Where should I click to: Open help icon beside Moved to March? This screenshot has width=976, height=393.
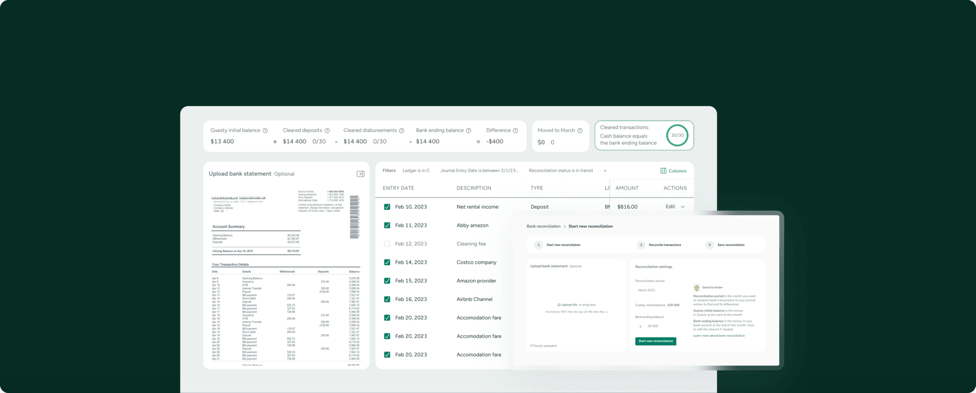coord(580,130)
